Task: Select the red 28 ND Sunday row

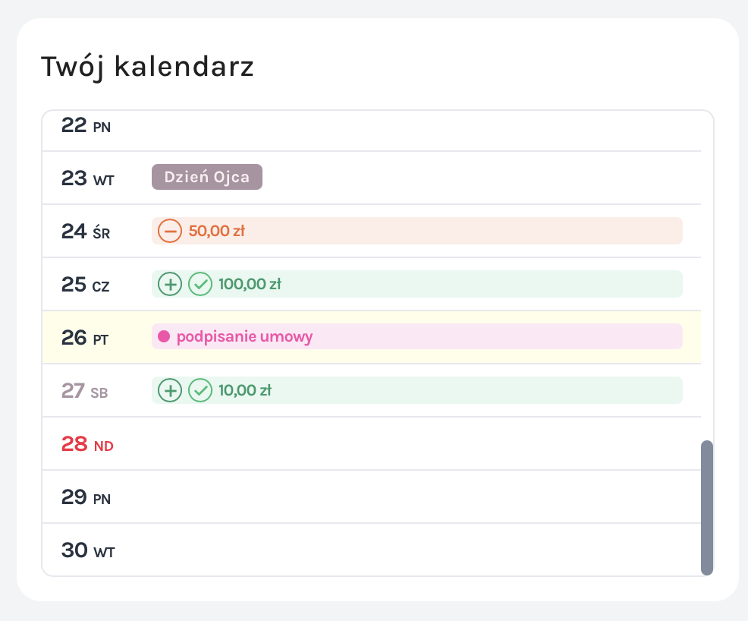Action: 372,444
